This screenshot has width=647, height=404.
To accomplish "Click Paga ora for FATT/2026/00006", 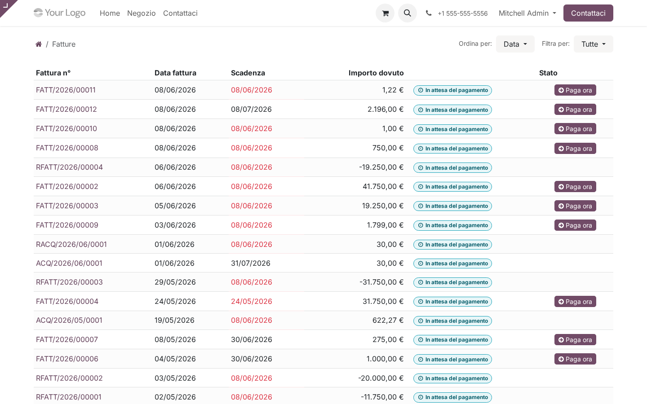I will (575, 359).
